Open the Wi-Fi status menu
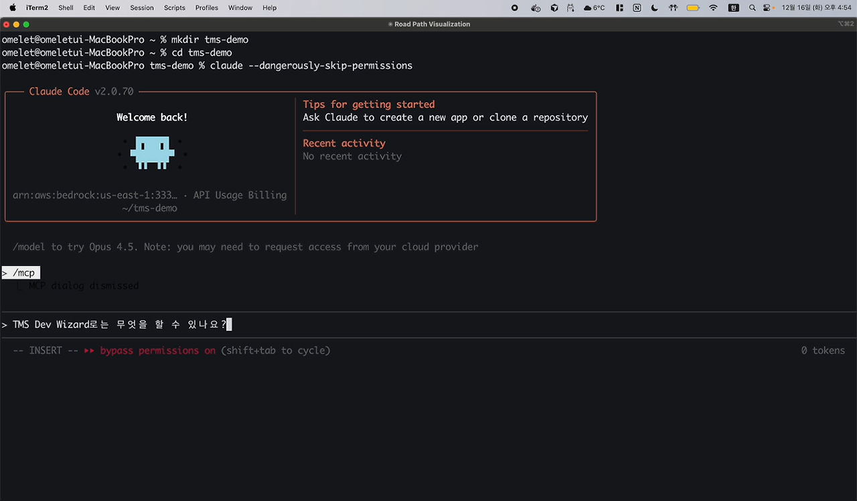 [713, 8]
